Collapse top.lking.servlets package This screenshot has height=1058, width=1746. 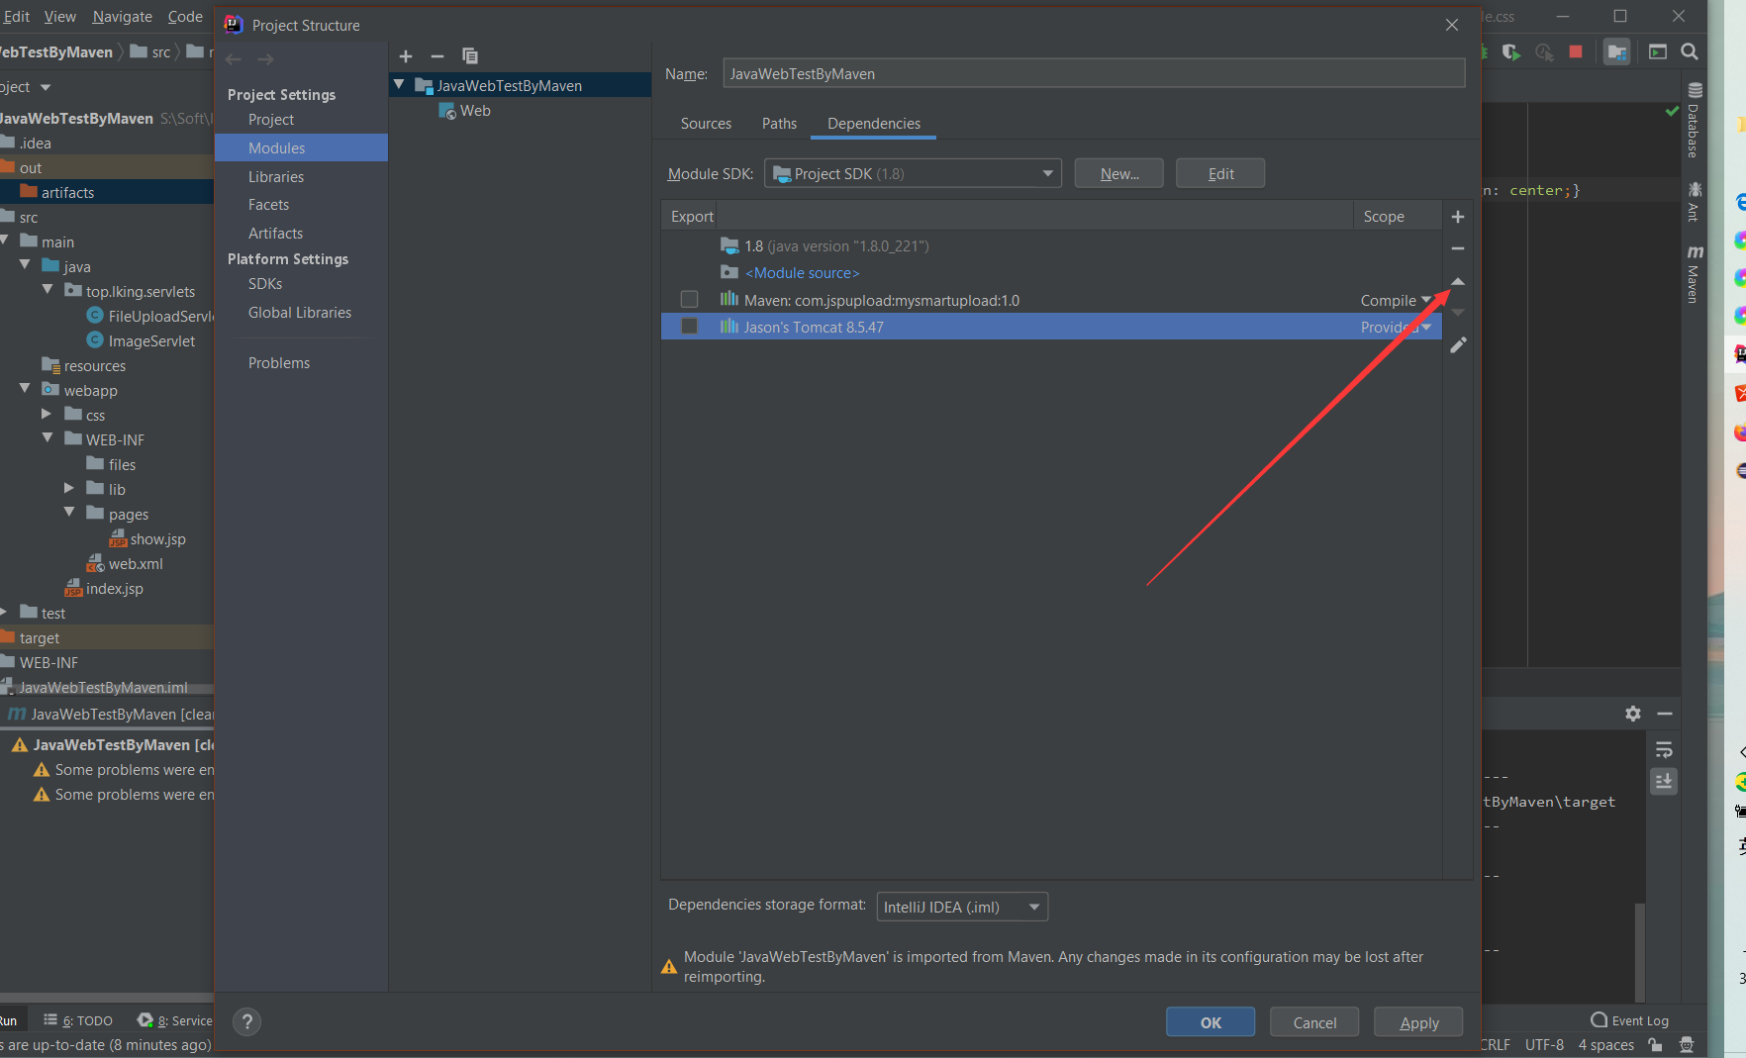tap(47, 290)
